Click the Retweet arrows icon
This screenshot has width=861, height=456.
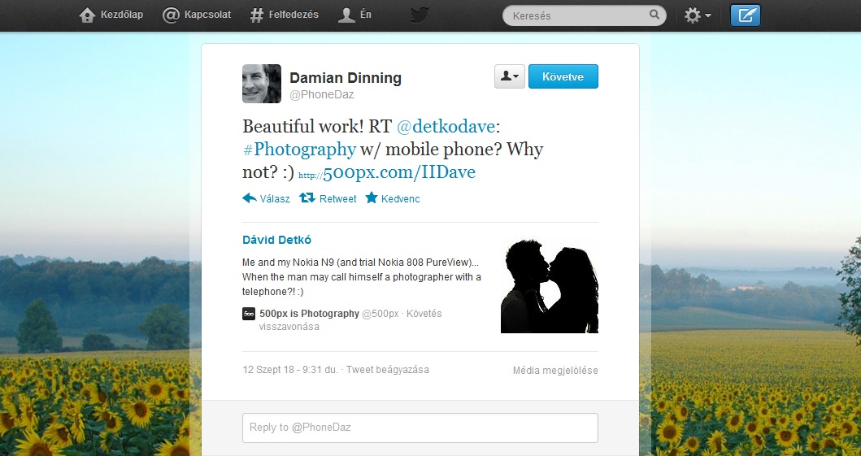click(307, 198)
